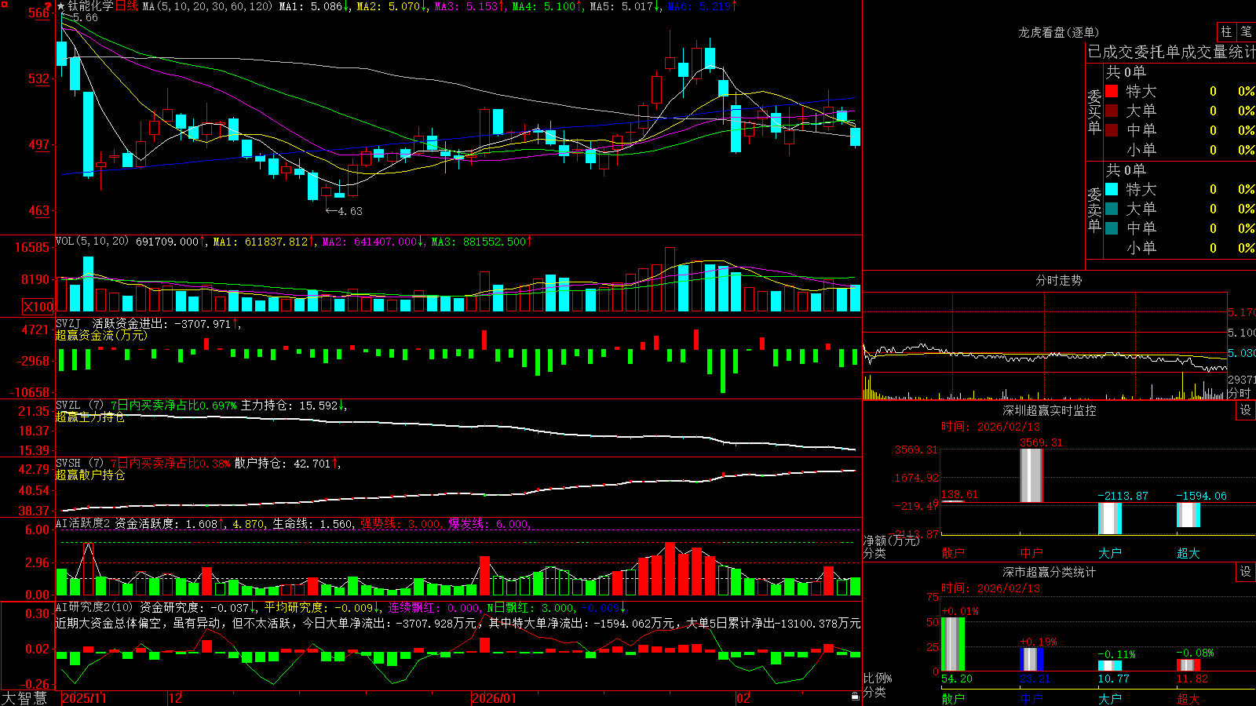
Task: Click the 已成交委托单成交量统计 header
Action: 1171,52
